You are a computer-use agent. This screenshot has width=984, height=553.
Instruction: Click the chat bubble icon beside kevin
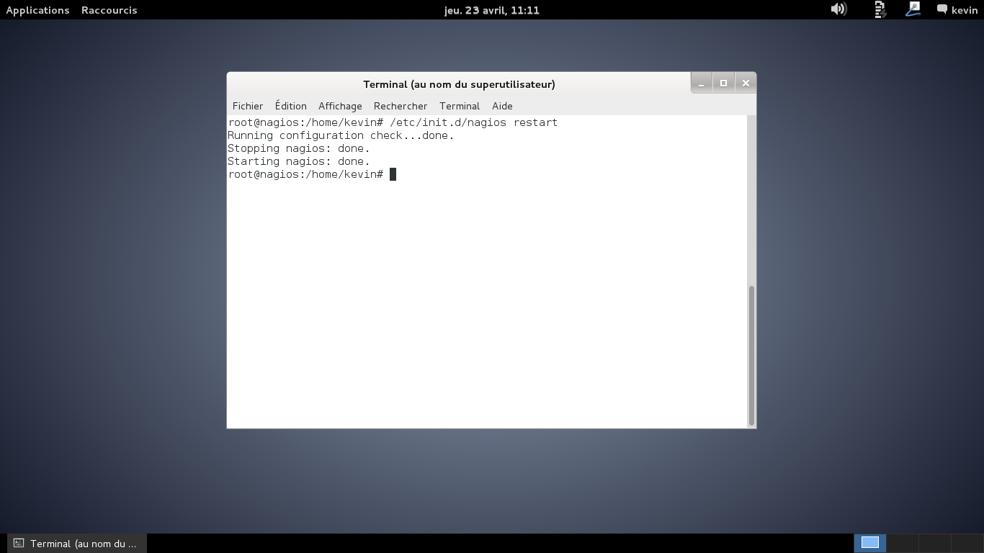(941, 9)
